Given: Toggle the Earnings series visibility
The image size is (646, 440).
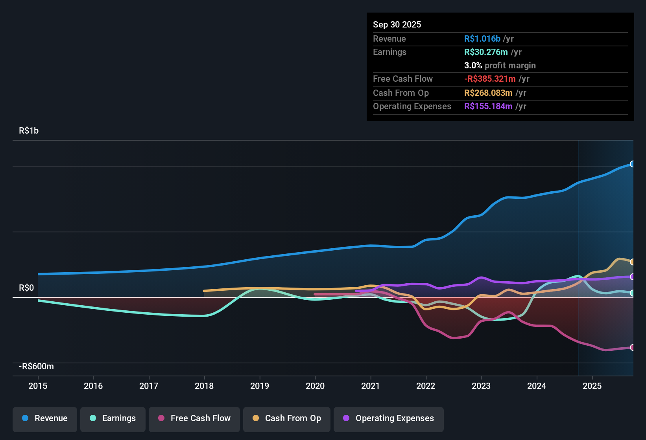Looking at the screenshot, I should tap(113, 418).
